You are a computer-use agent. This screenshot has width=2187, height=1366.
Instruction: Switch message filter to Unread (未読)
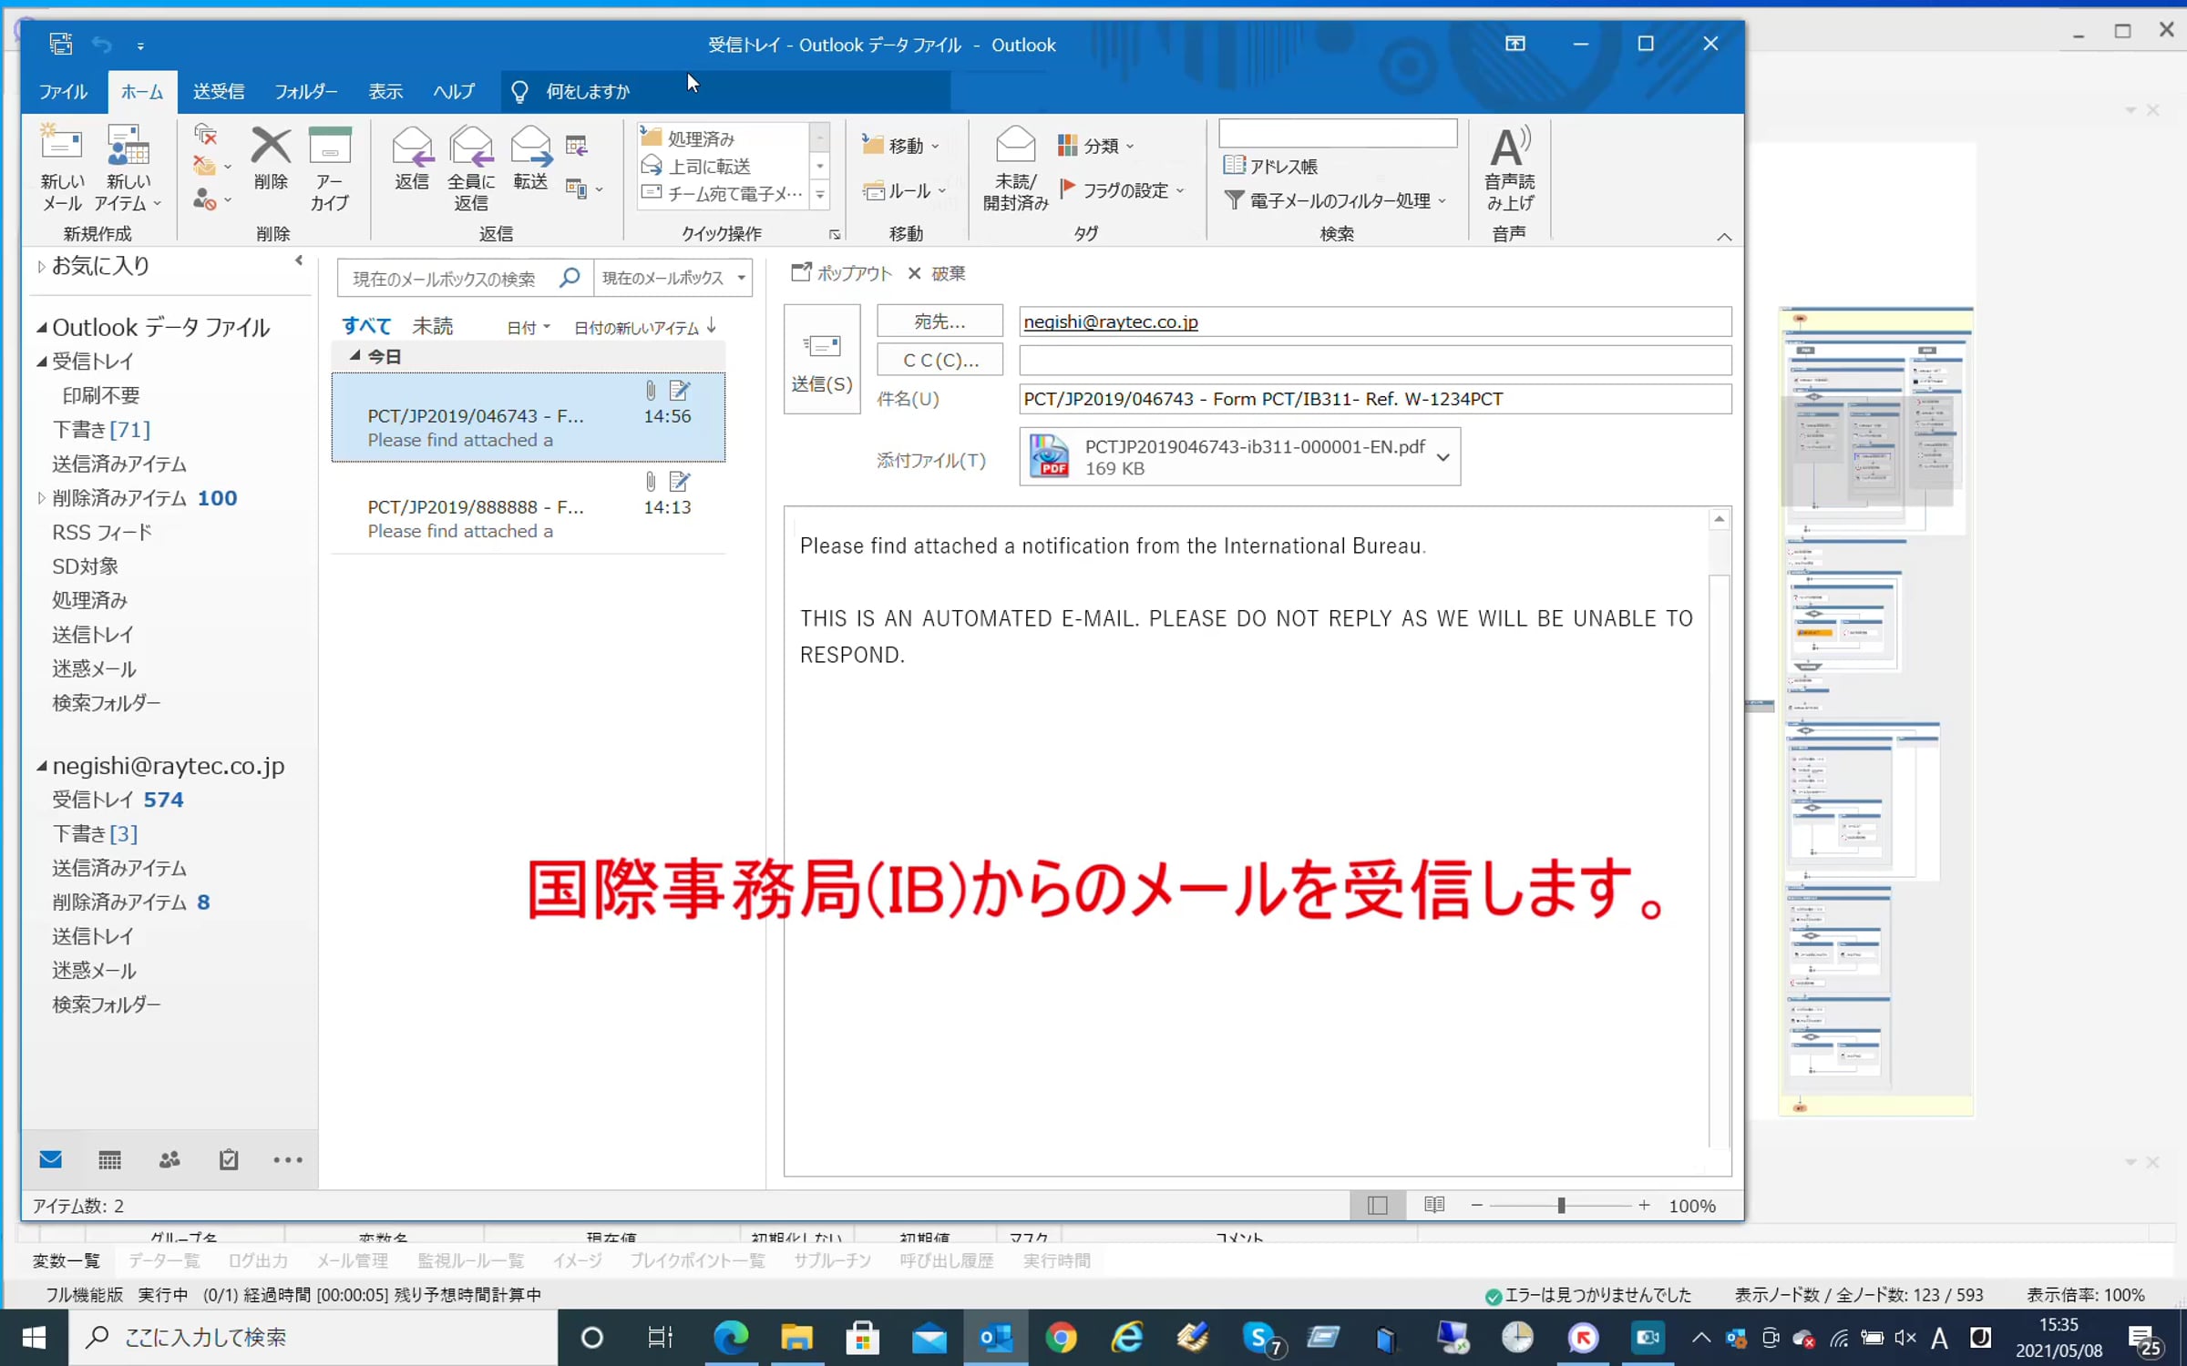432,326
